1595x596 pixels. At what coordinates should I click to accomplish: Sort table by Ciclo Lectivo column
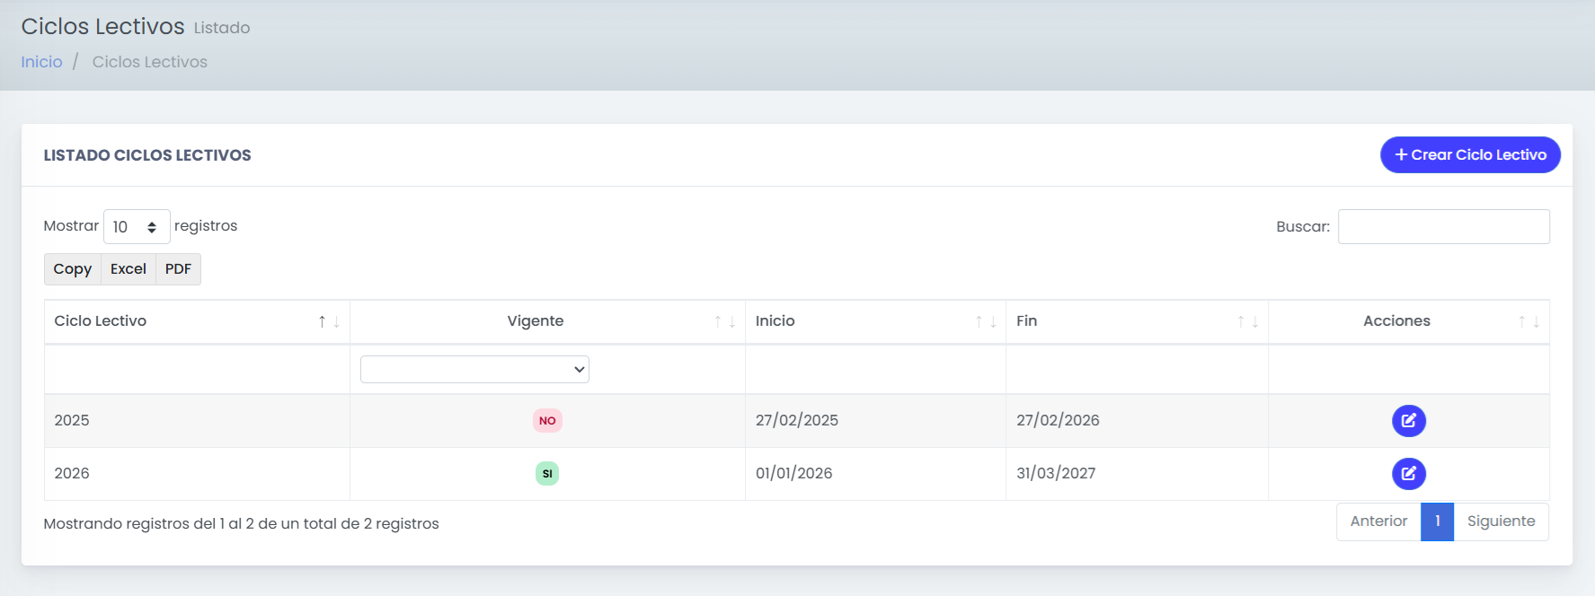pyautogui.click(x=197, y=321)
